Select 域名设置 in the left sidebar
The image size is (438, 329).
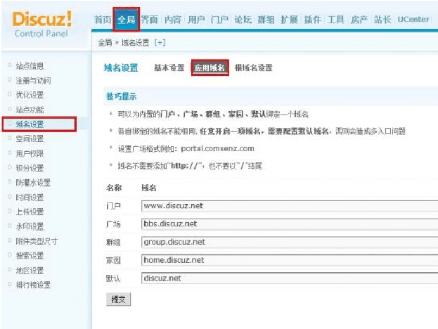[30, 124]
